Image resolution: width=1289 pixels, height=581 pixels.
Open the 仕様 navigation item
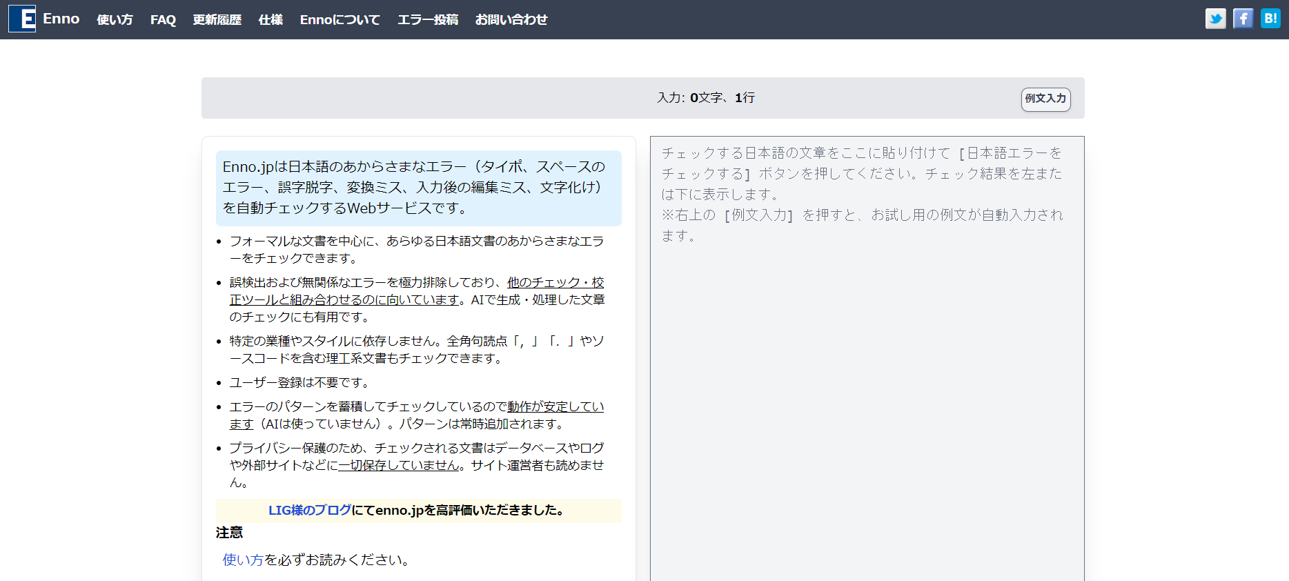click(x=270, y=19)
